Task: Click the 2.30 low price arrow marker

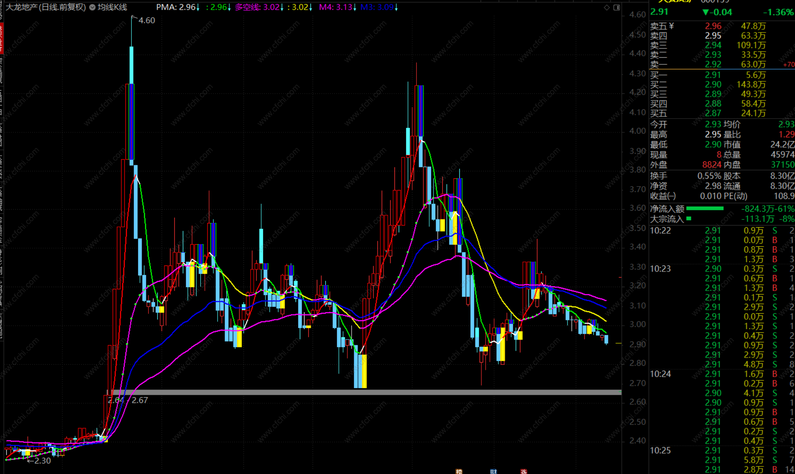Action: tap(40, 461)
